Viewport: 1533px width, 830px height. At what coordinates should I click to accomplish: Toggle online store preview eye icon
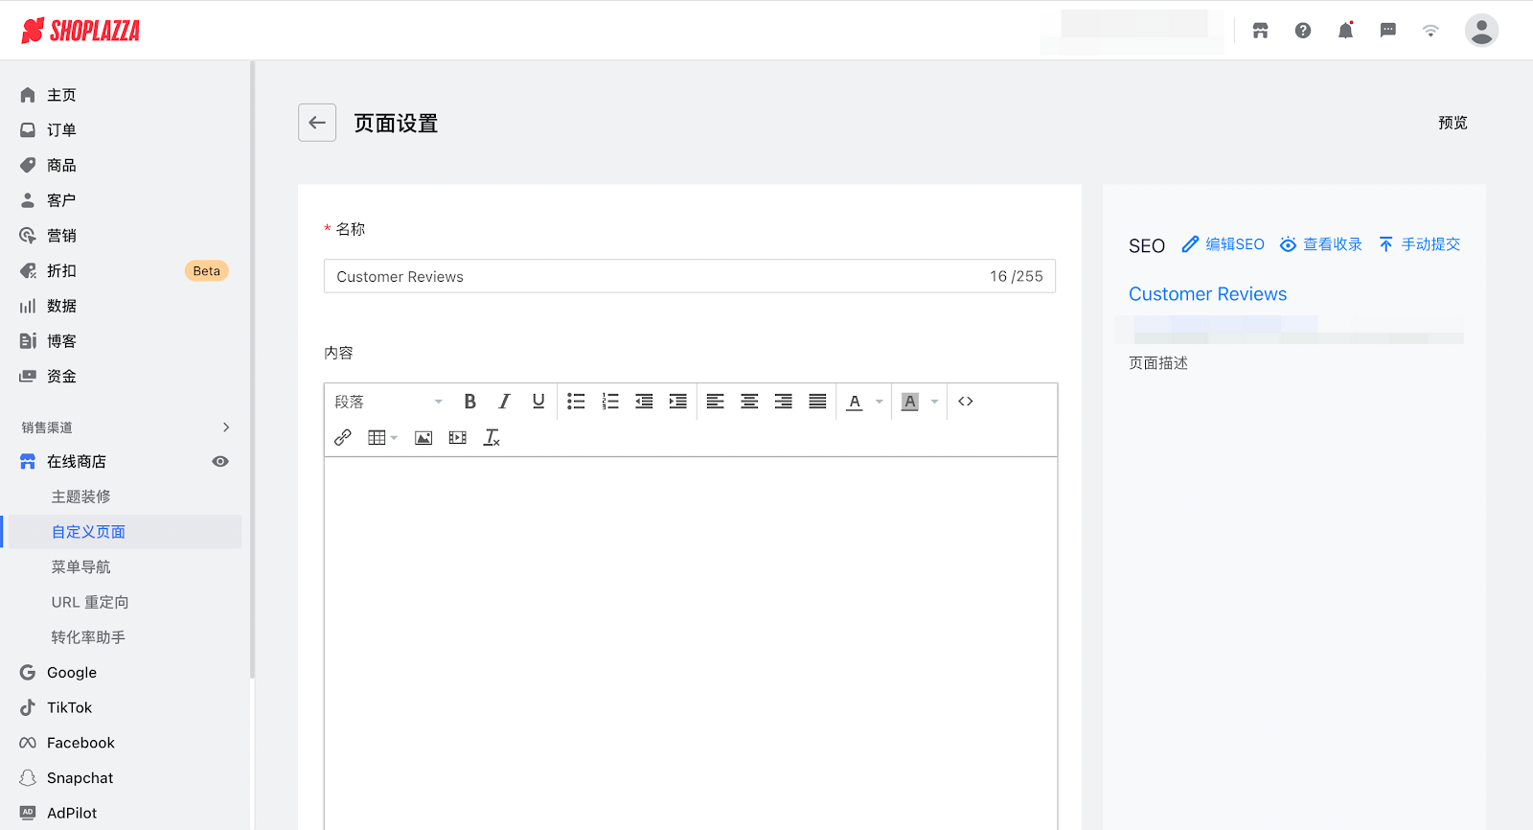(x=220, y=462)
